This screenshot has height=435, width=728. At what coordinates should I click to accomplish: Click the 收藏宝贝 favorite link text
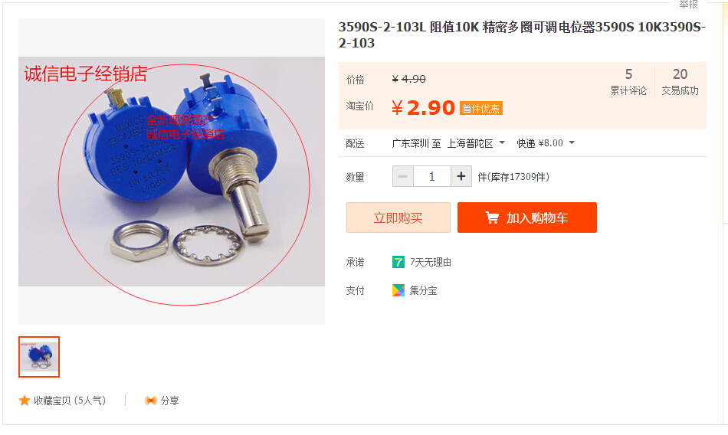point(70,401)
